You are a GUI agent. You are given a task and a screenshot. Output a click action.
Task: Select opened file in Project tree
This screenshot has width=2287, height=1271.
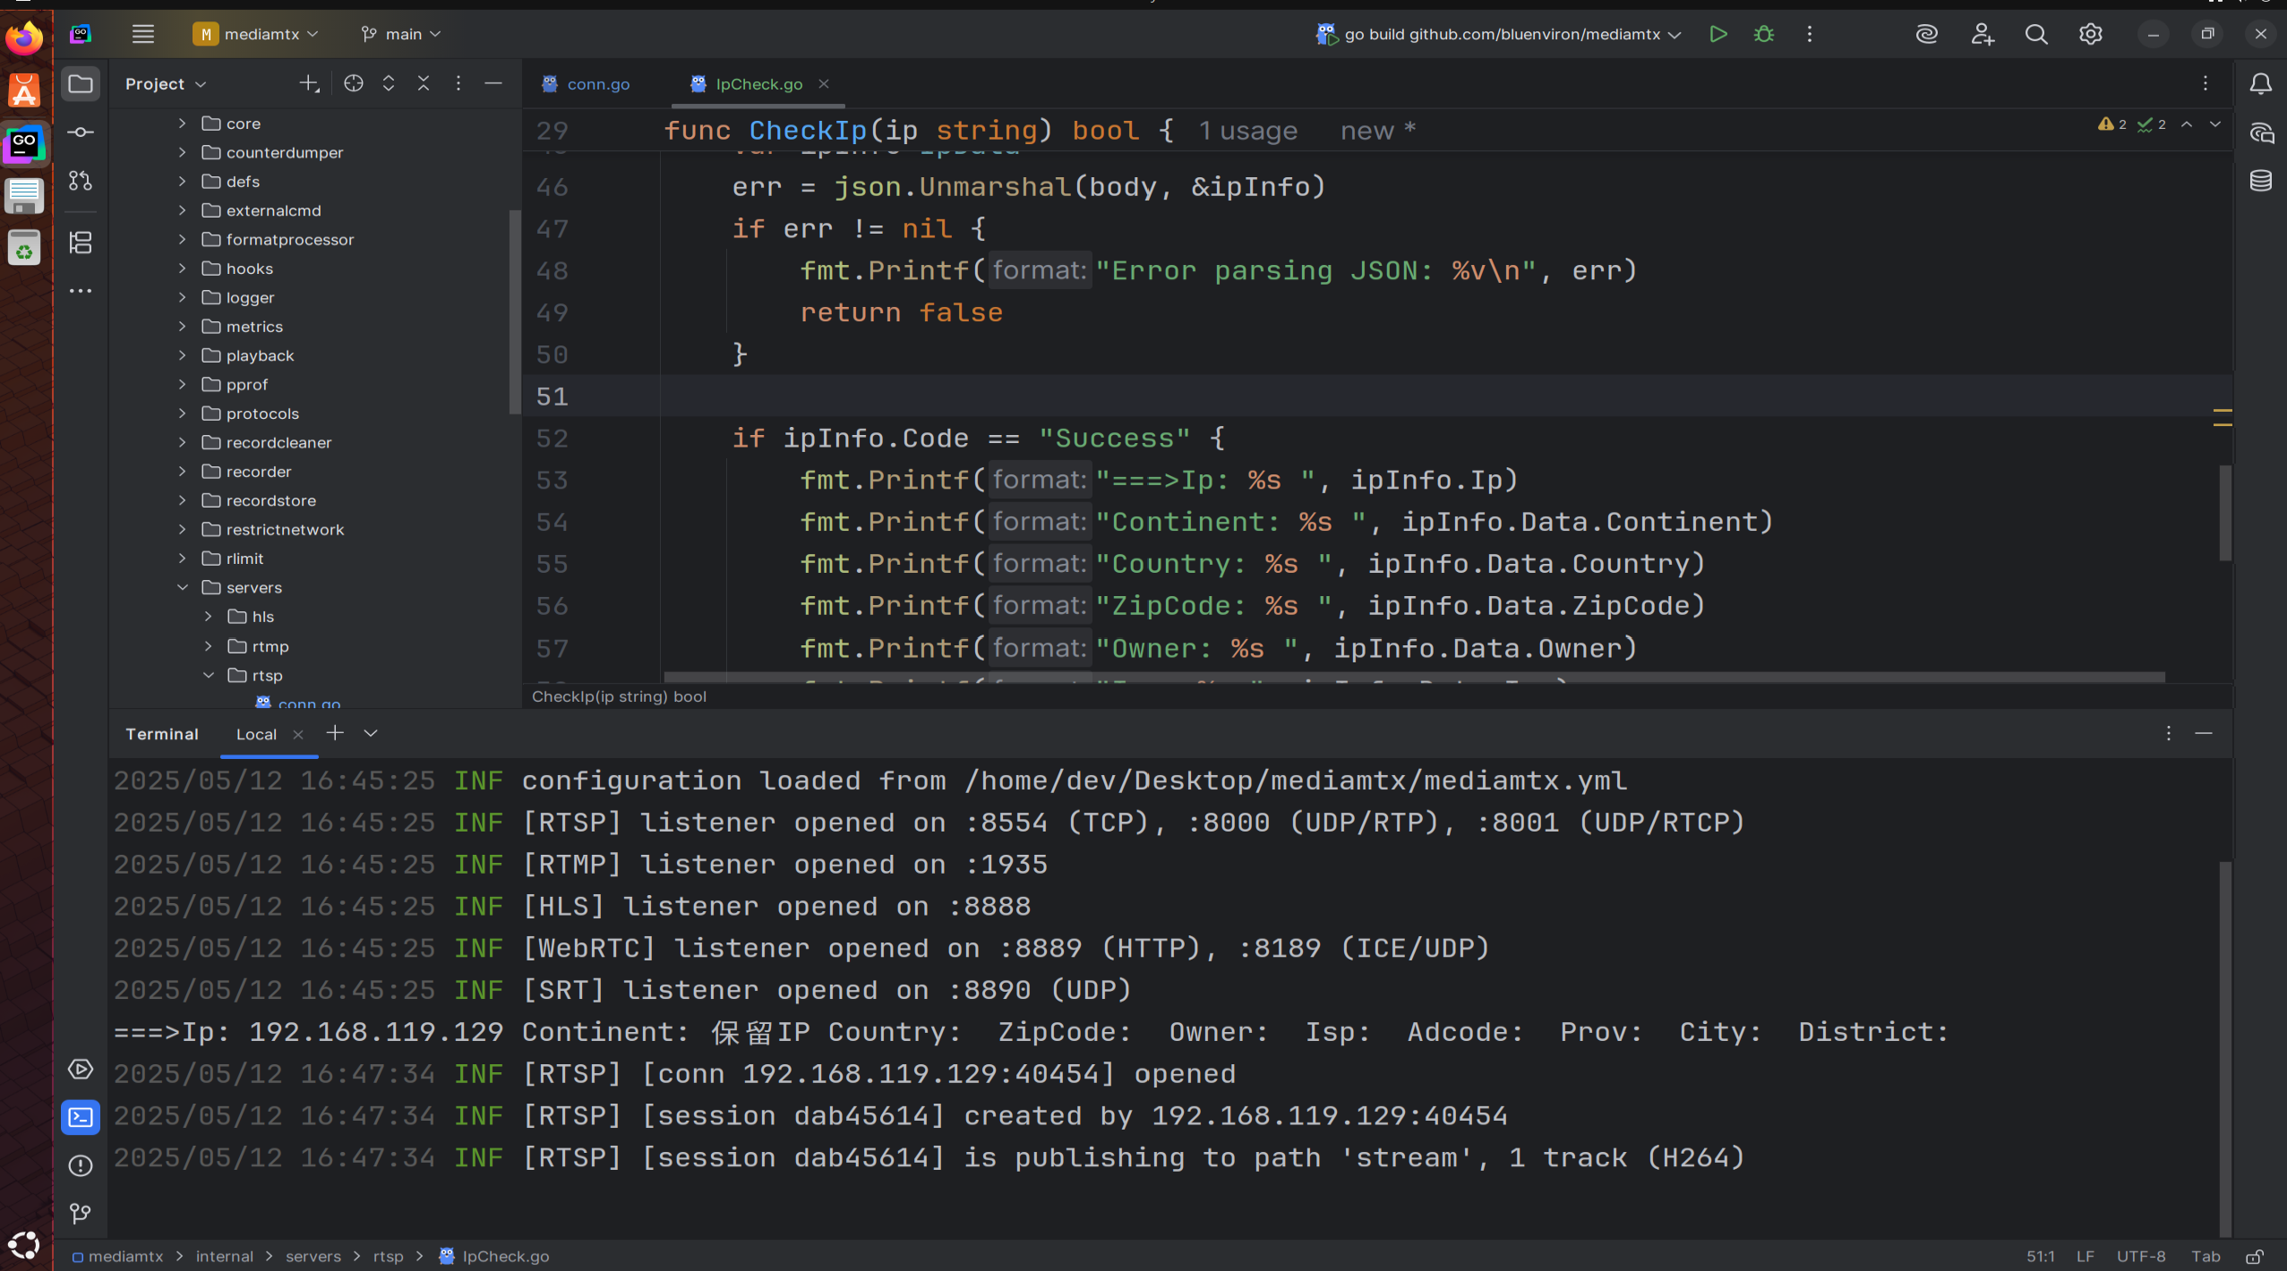pyautogui.click(x=354, y=83)
